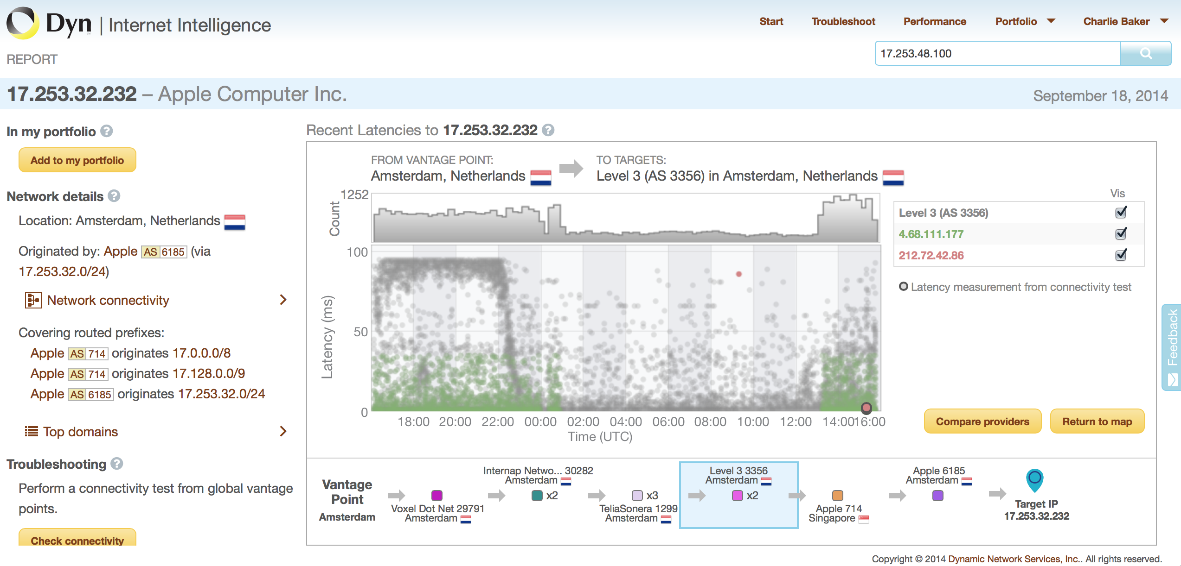This screenshot has width=1181, height=566.
Task: Open the 17.253.32.0/24 covering prefix link
Action: point(222,394)
